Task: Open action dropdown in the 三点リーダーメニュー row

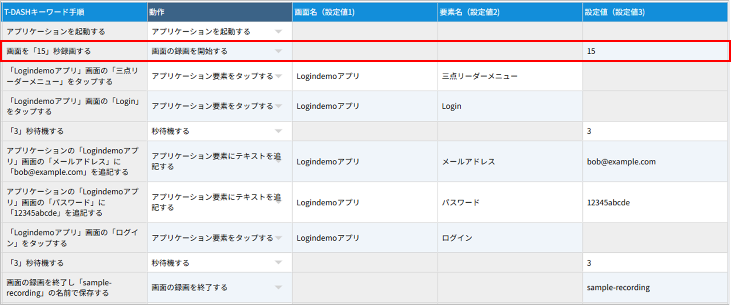Action: coord(278,76)
